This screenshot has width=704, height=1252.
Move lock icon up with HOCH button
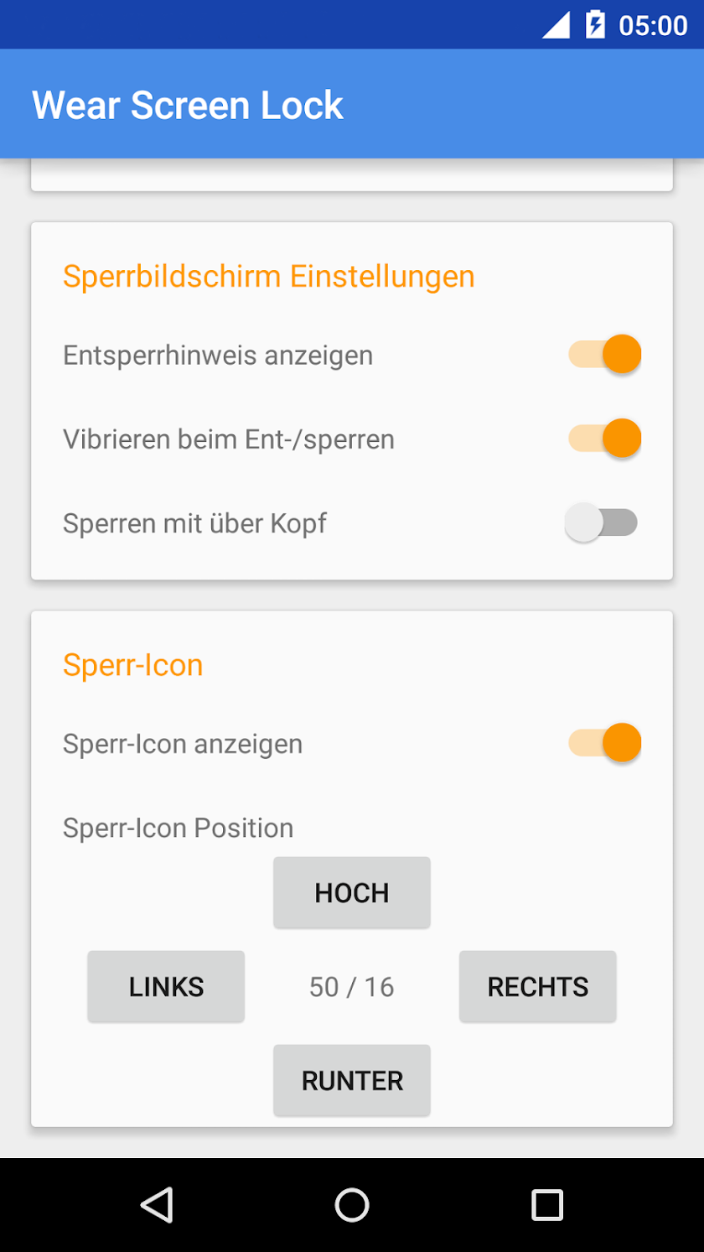pos(352,892)
